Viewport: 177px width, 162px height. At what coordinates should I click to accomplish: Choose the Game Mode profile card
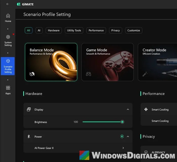[107, 62]
